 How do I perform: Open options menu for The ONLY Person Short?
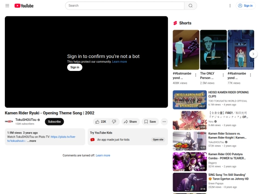click(x=223, y=75)
